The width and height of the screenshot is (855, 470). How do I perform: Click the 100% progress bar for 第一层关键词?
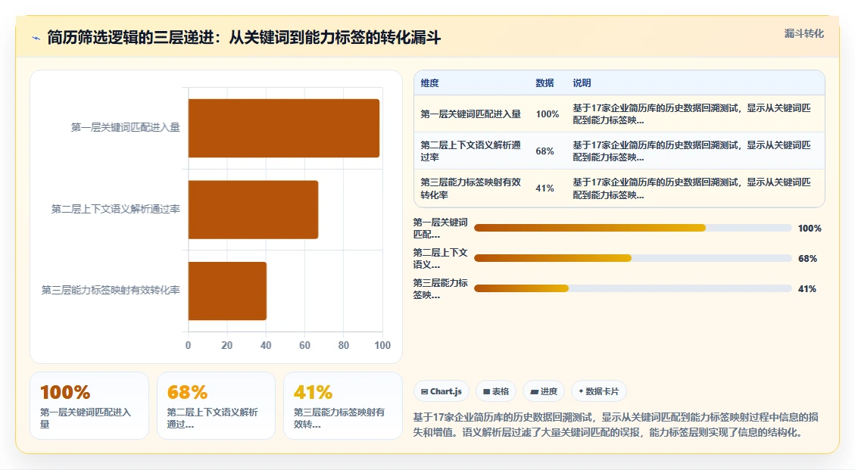[x=632, y=228]
